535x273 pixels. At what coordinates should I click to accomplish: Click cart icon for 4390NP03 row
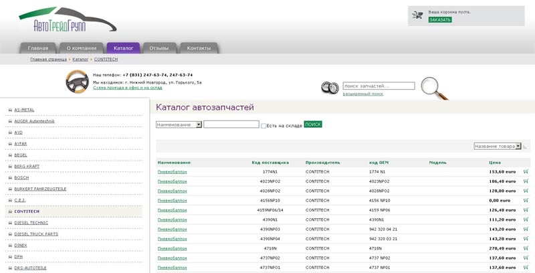tap(526, 229)
